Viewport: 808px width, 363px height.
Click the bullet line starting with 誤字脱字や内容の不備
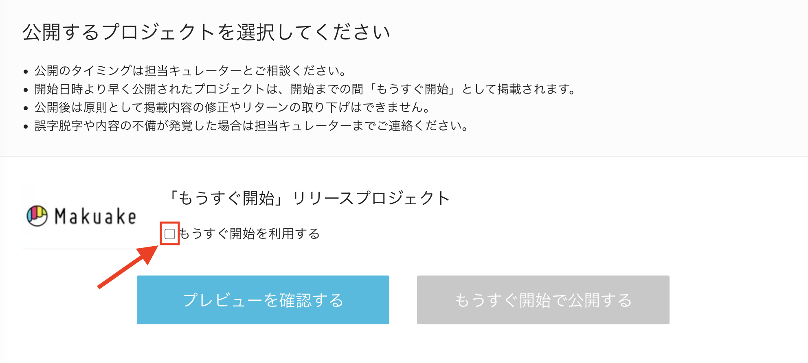pos(252,125)
